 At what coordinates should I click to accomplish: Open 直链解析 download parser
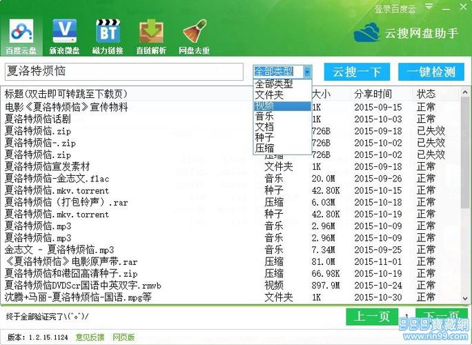click(x=151, y=37)
